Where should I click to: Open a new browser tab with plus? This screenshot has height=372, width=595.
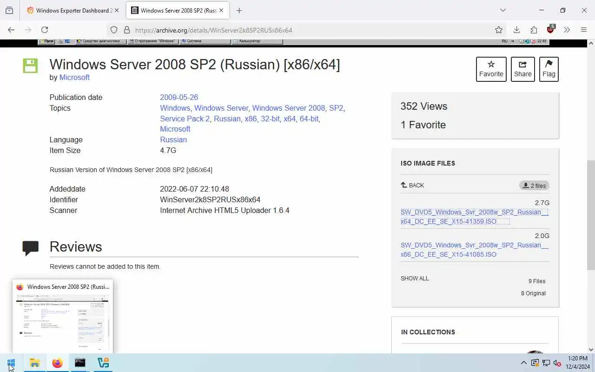[x=239, y=10]
